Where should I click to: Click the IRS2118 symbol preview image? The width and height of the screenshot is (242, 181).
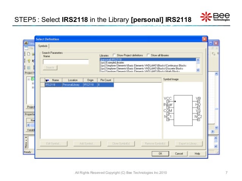(183, 110)
